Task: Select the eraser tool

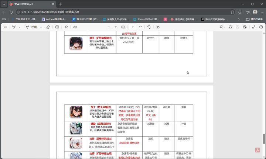Action: [48, 27]
